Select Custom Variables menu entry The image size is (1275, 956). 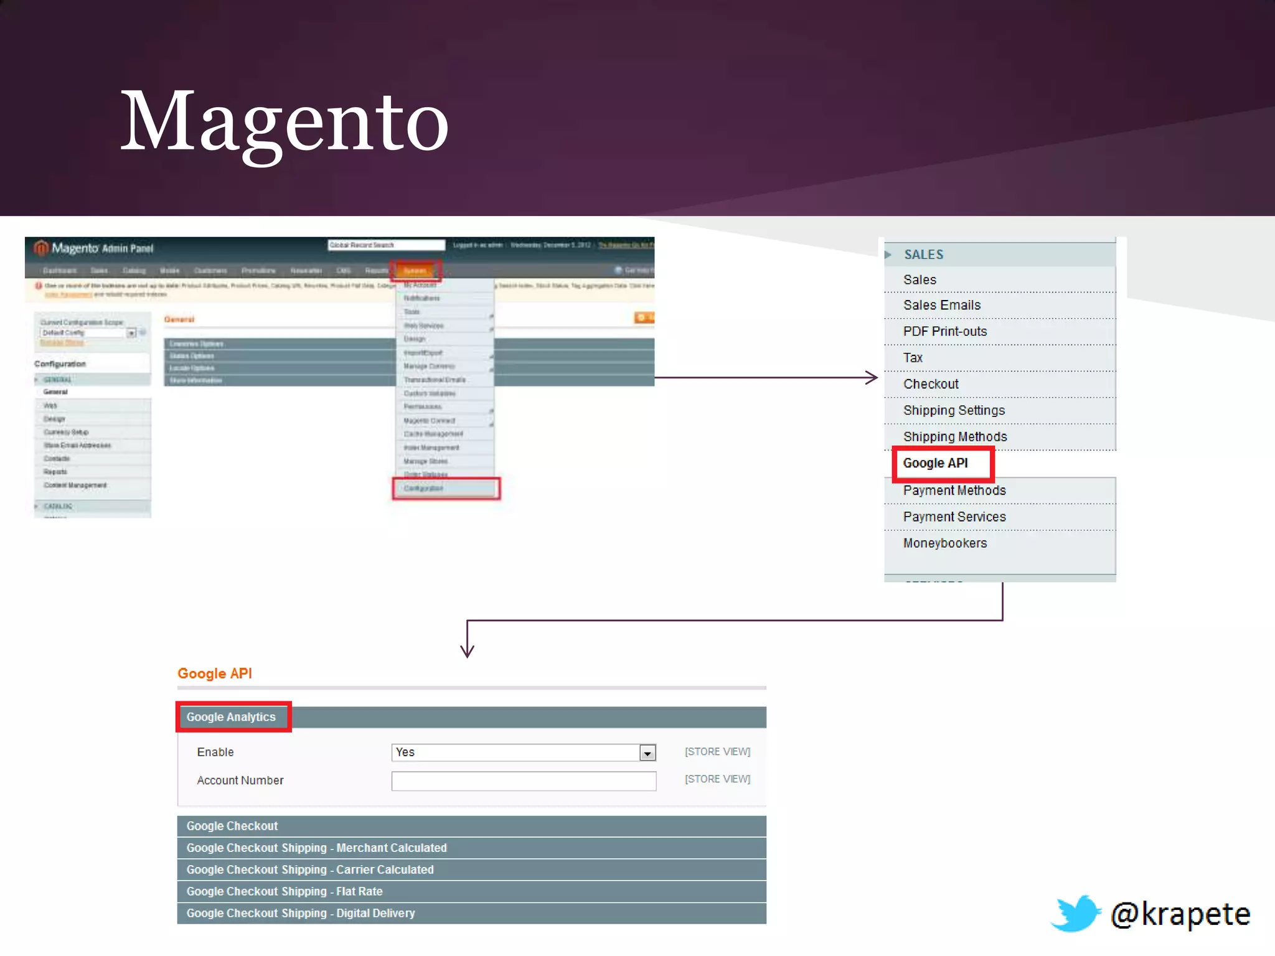click(x=446, y=393)
